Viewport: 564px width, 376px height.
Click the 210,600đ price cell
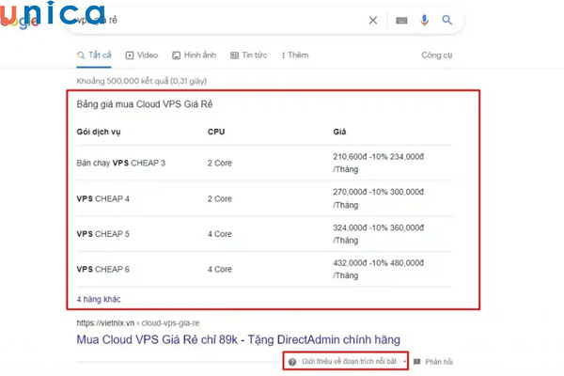point(379,163)
